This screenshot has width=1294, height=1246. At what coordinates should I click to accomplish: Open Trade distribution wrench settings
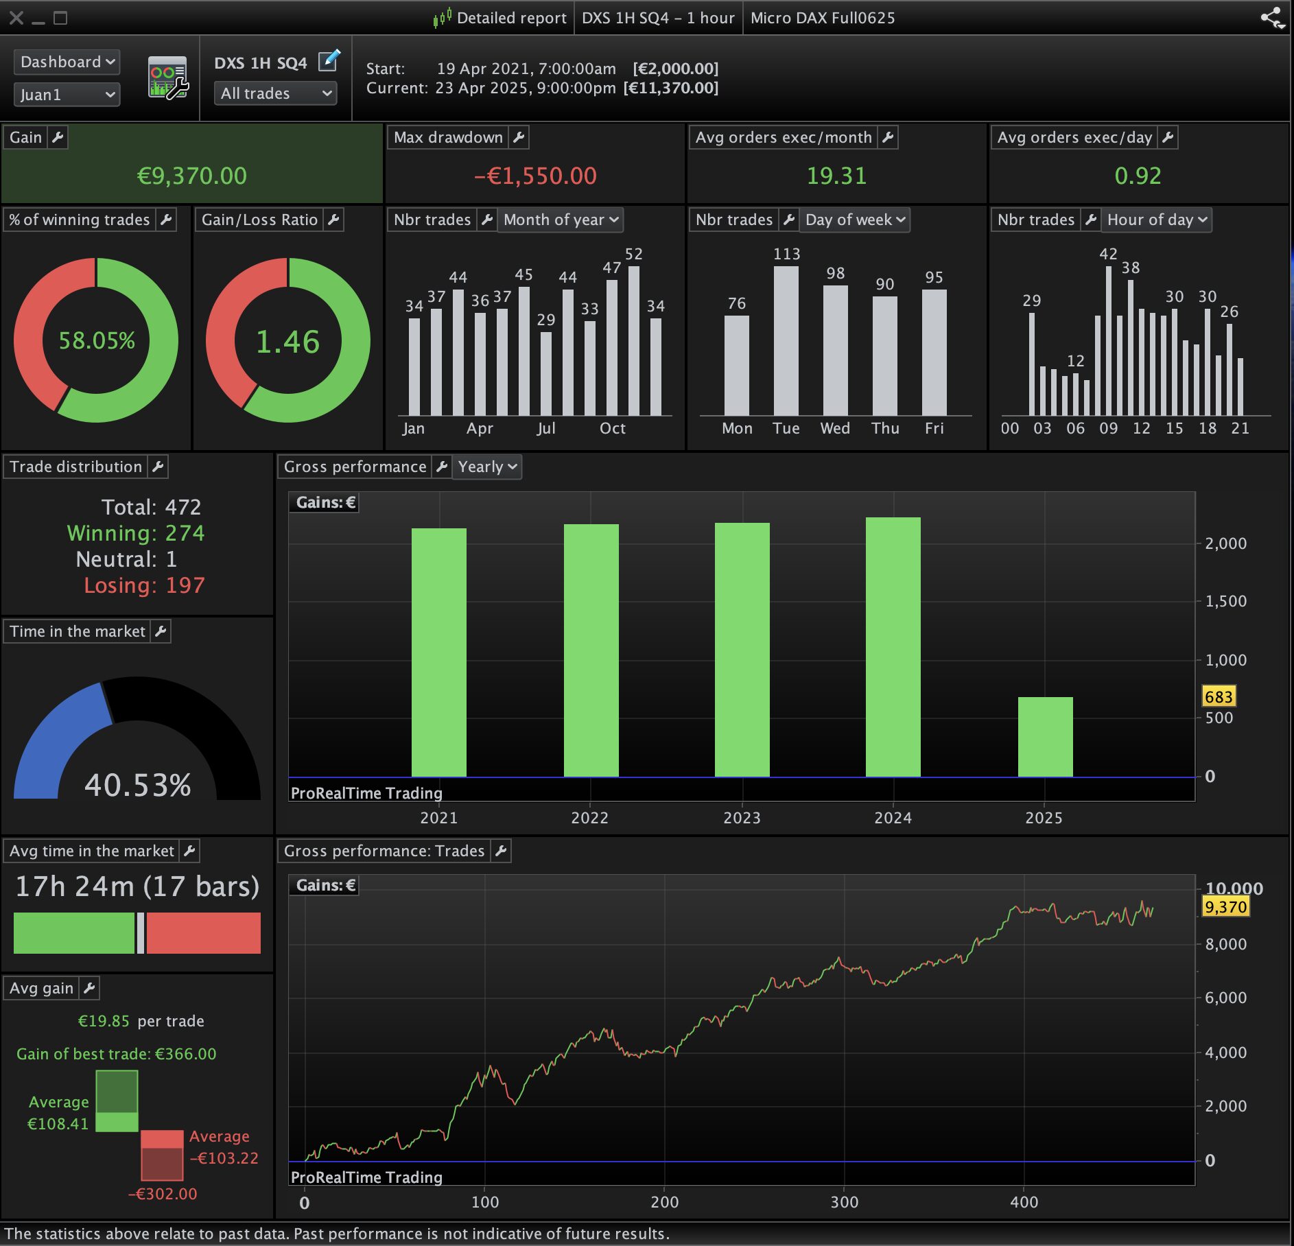(158, 467)
